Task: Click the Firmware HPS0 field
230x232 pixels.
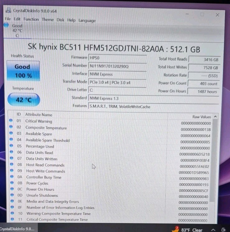Action: coord(117,58)
